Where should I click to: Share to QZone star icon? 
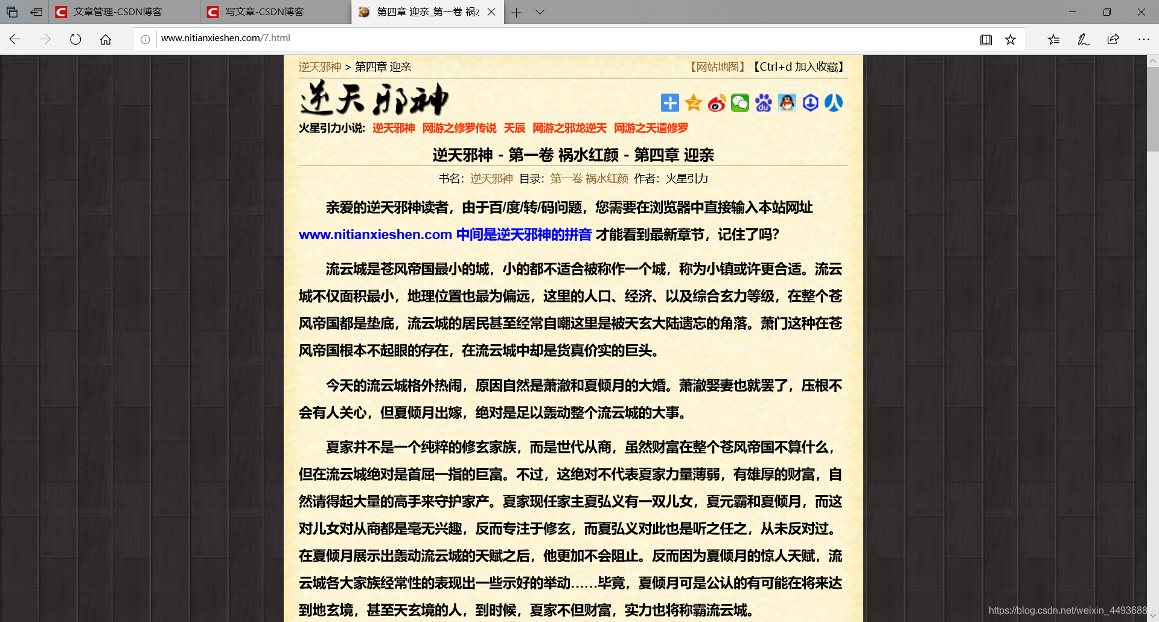point(693,103)
